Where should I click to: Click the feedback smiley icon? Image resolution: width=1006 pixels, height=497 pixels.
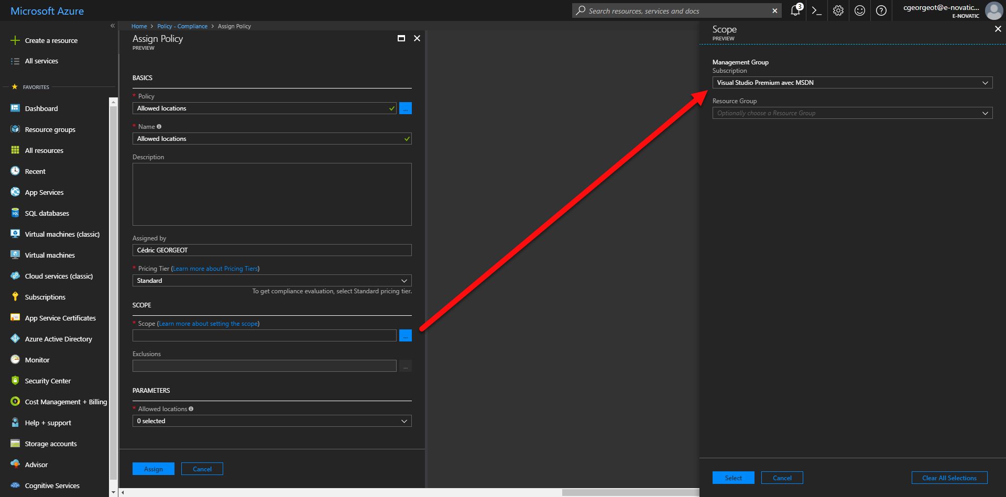coord(860,10)
